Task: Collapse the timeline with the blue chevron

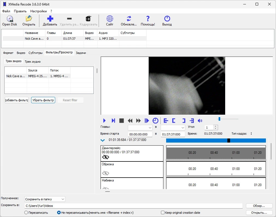Action: pyautogui.click(x=103, y=140)
